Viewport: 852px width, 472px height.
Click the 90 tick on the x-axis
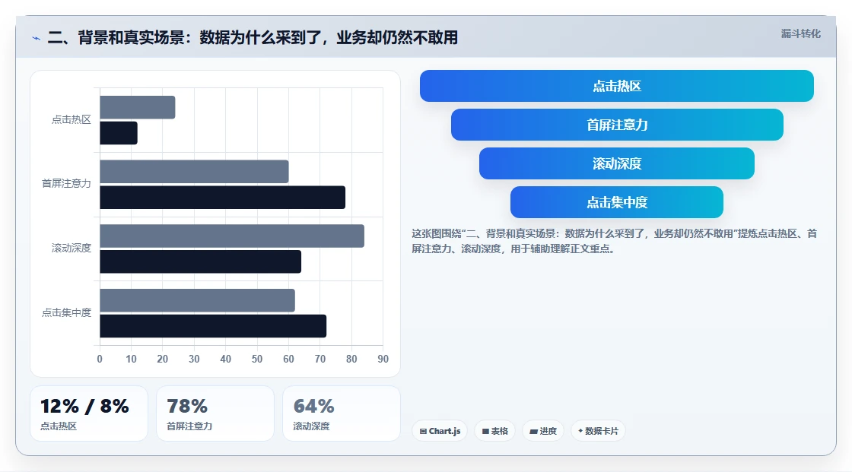(383, 359)
